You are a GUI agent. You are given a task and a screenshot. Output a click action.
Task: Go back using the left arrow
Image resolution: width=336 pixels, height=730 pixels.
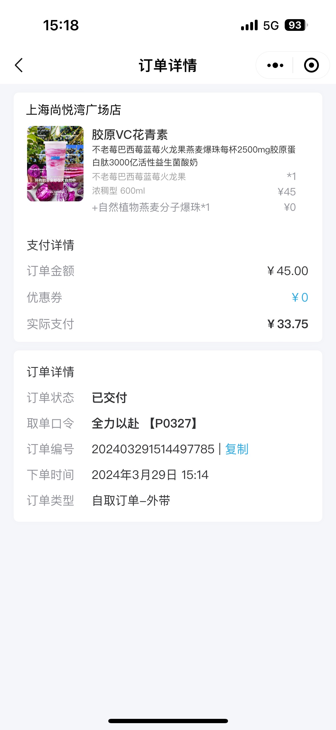(19, 65)
